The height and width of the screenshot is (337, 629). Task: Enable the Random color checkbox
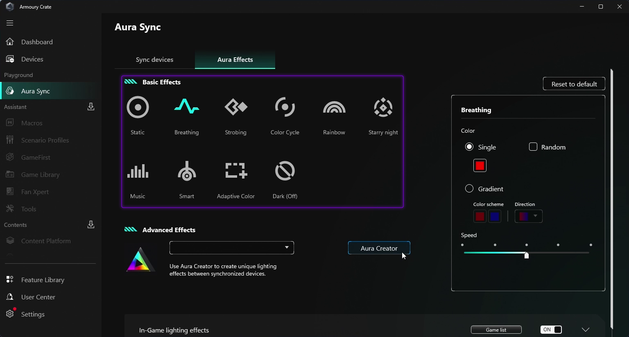[x=533, y=147]
